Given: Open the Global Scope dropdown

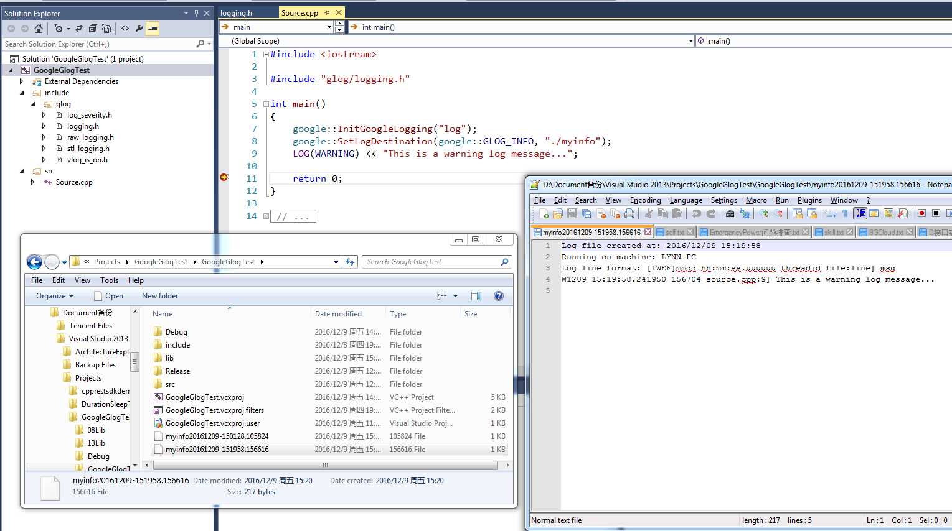Looking at the screenshot, I should pos(691,41).
